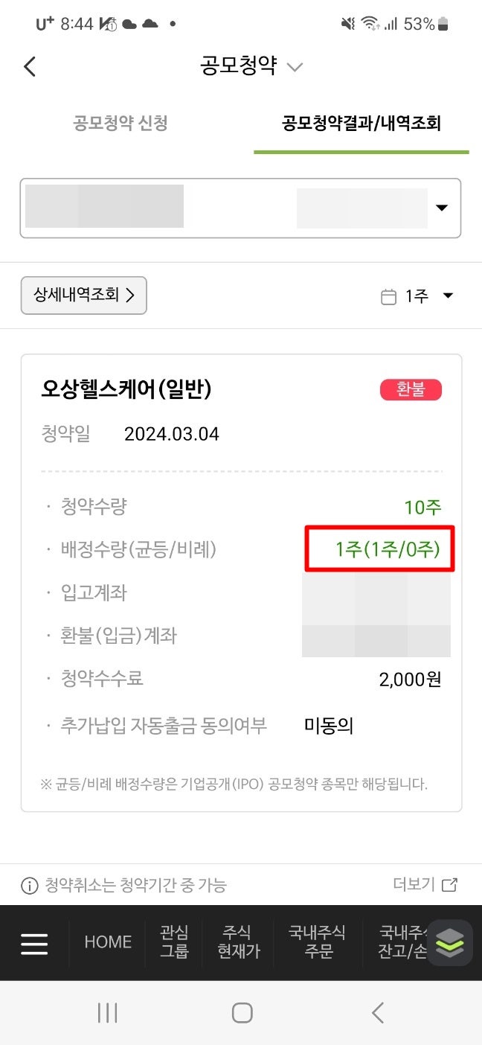Tap the back arrow at top left
Screen dimensions: 482x1045
29,66
